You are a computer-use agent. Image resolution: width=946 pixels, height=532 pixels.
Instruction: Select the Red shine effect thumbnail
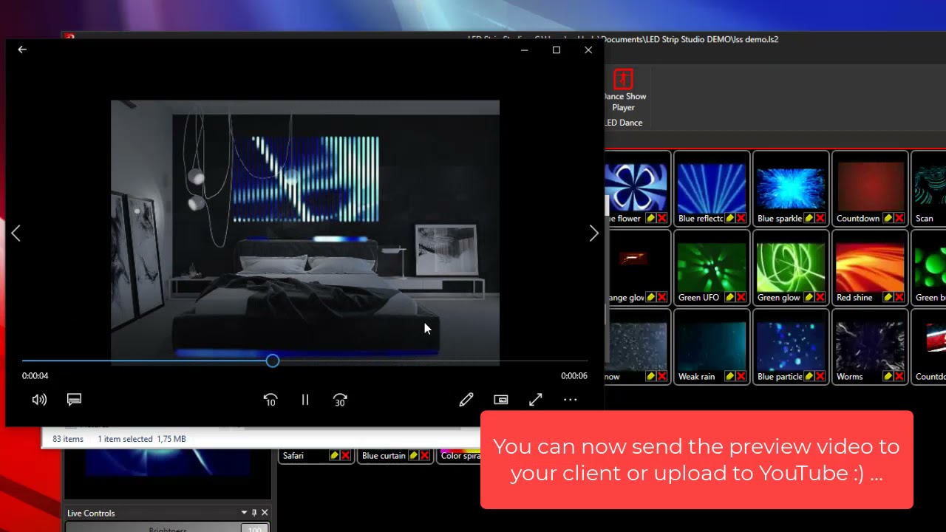pos(870,267)
